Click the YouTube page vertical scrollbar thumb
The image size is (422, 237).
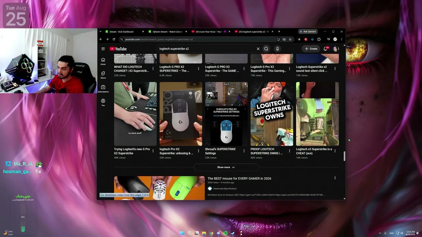(345, 156)
